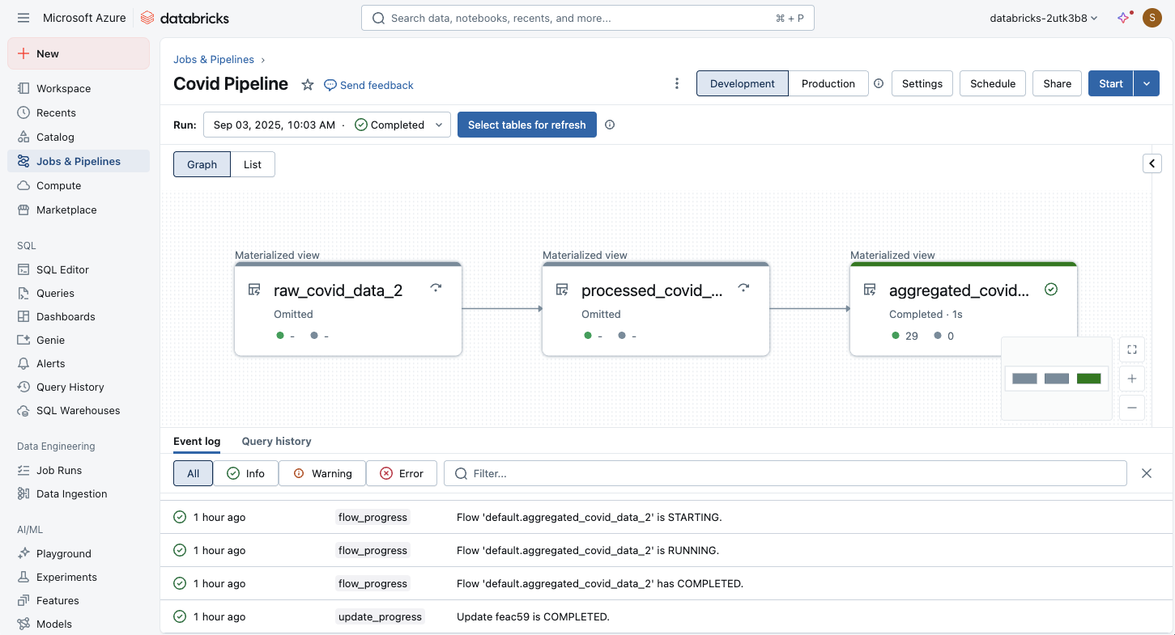This screenshot has width=1175, height=635.
Task: Toggle the sidebar with the hamburger icon
Action: 23,17
